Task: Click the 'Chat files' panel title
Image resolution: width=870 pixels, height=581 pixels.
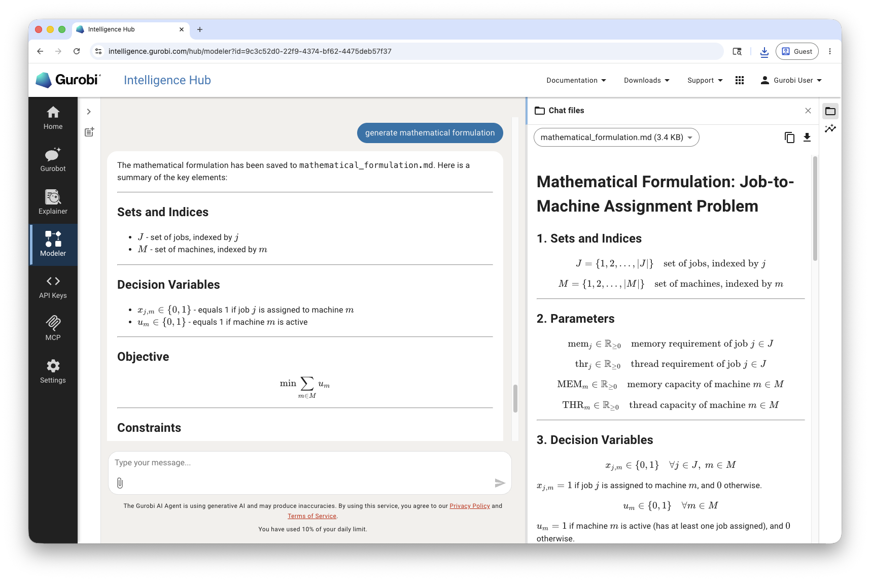Action: (566, 111)
